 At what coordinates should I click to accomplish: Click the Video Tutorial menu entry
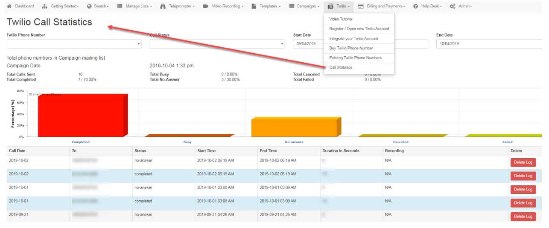click(x=341, y=19)
